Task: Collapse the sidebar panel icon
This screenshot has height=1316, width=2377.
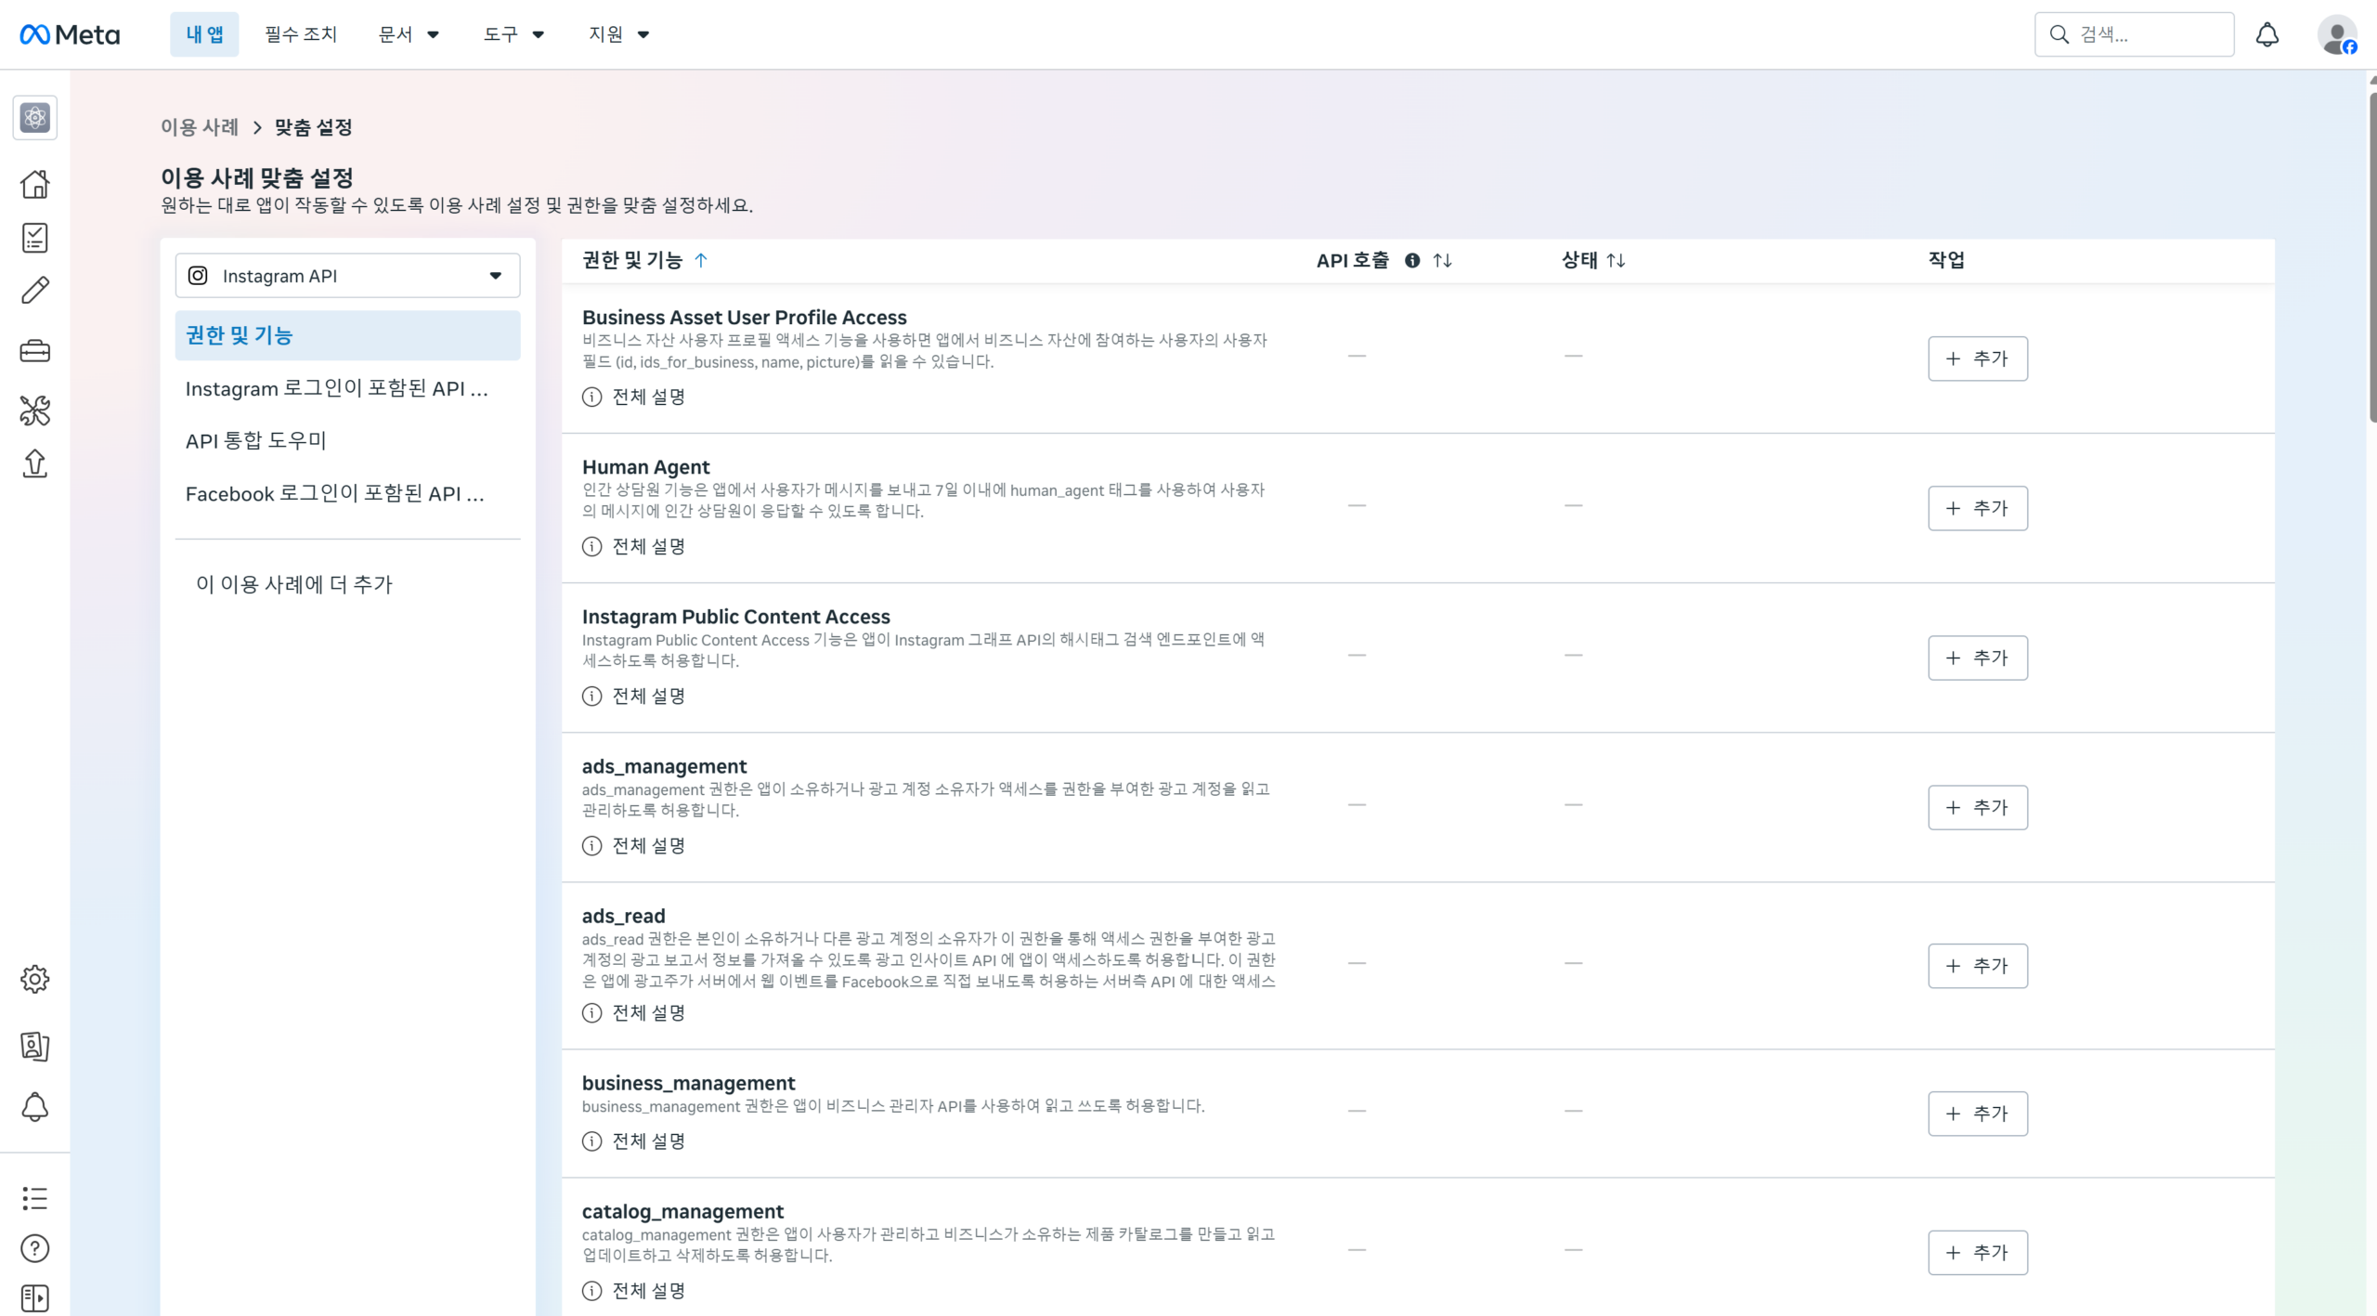Action: 35,1298
